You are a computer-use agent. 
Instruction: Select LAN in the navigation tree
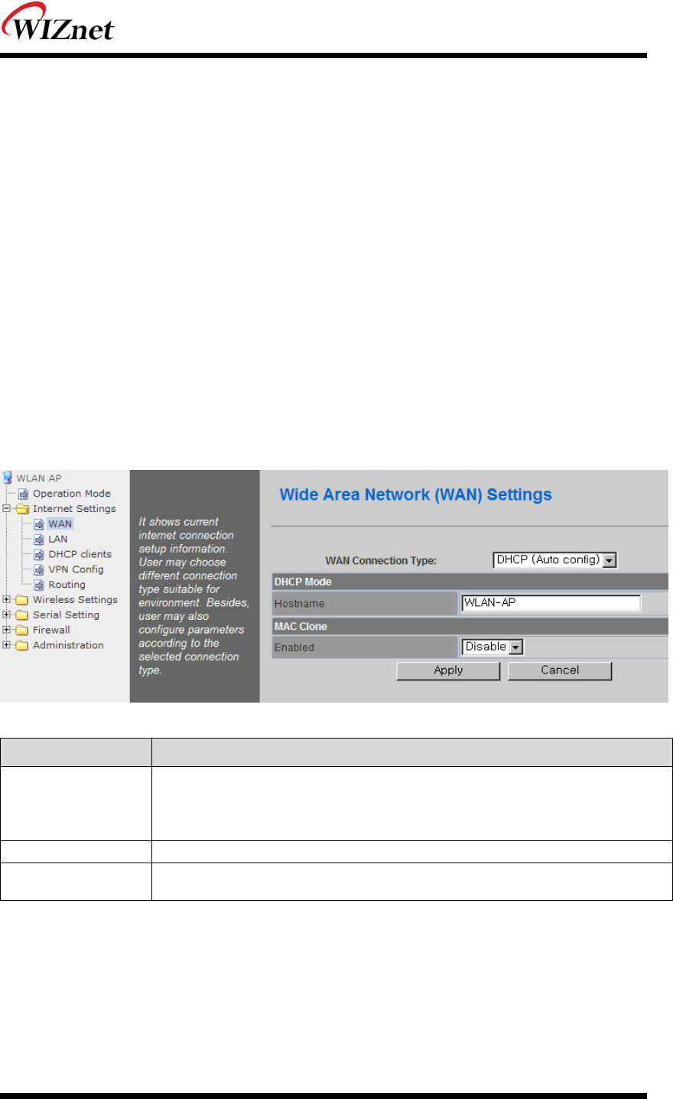pos(58,540)
